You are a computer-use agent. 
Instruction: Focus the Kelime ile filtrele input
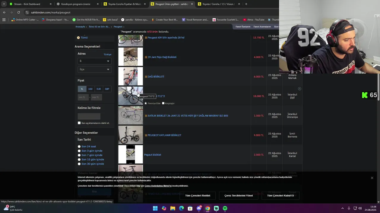point(89,116)
